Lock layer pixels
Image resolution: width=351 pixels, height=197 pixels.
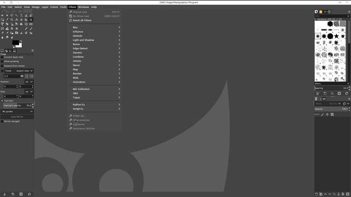pyautogui.click(x=322, y=114)
